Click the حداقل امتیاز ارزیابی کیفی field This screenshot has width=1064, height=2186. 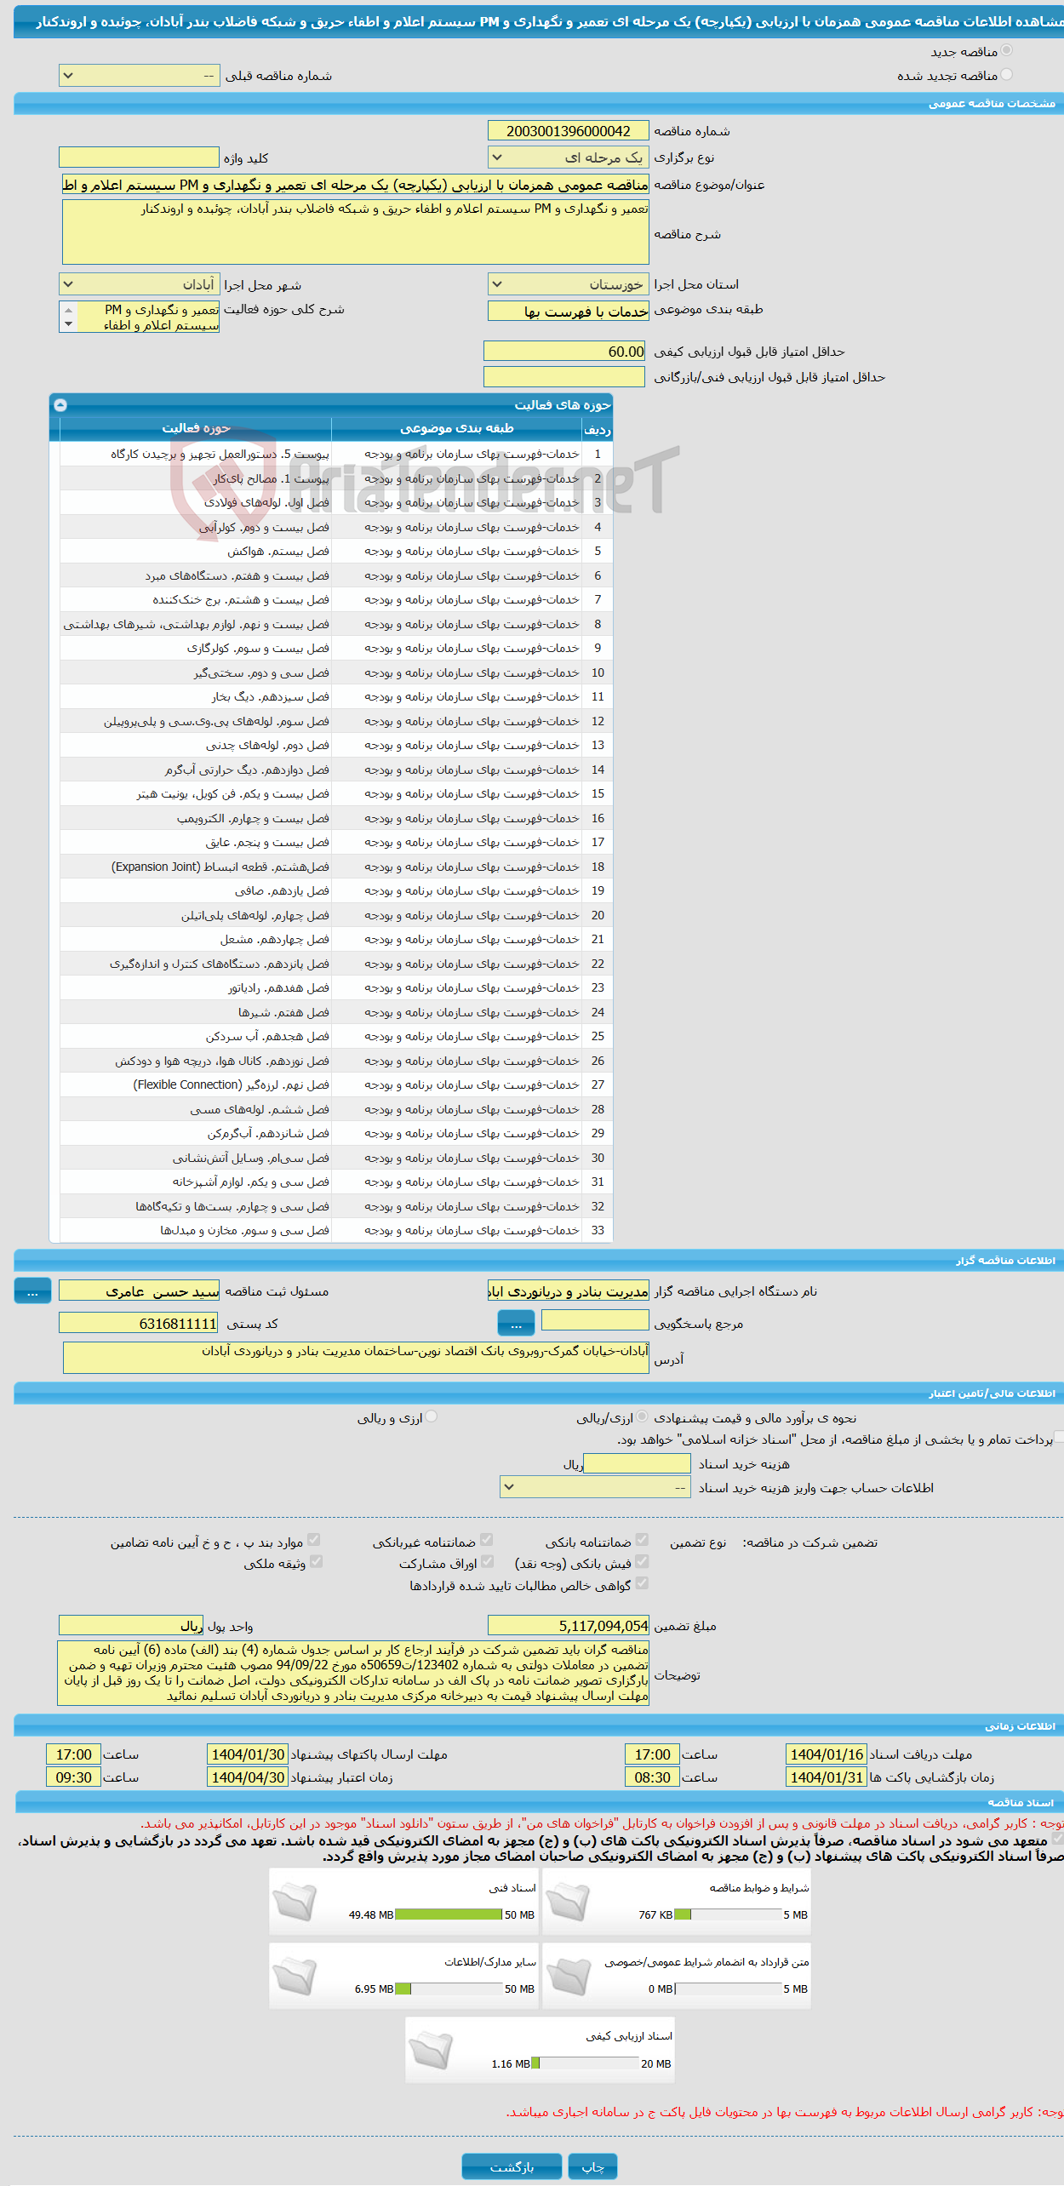566,352
